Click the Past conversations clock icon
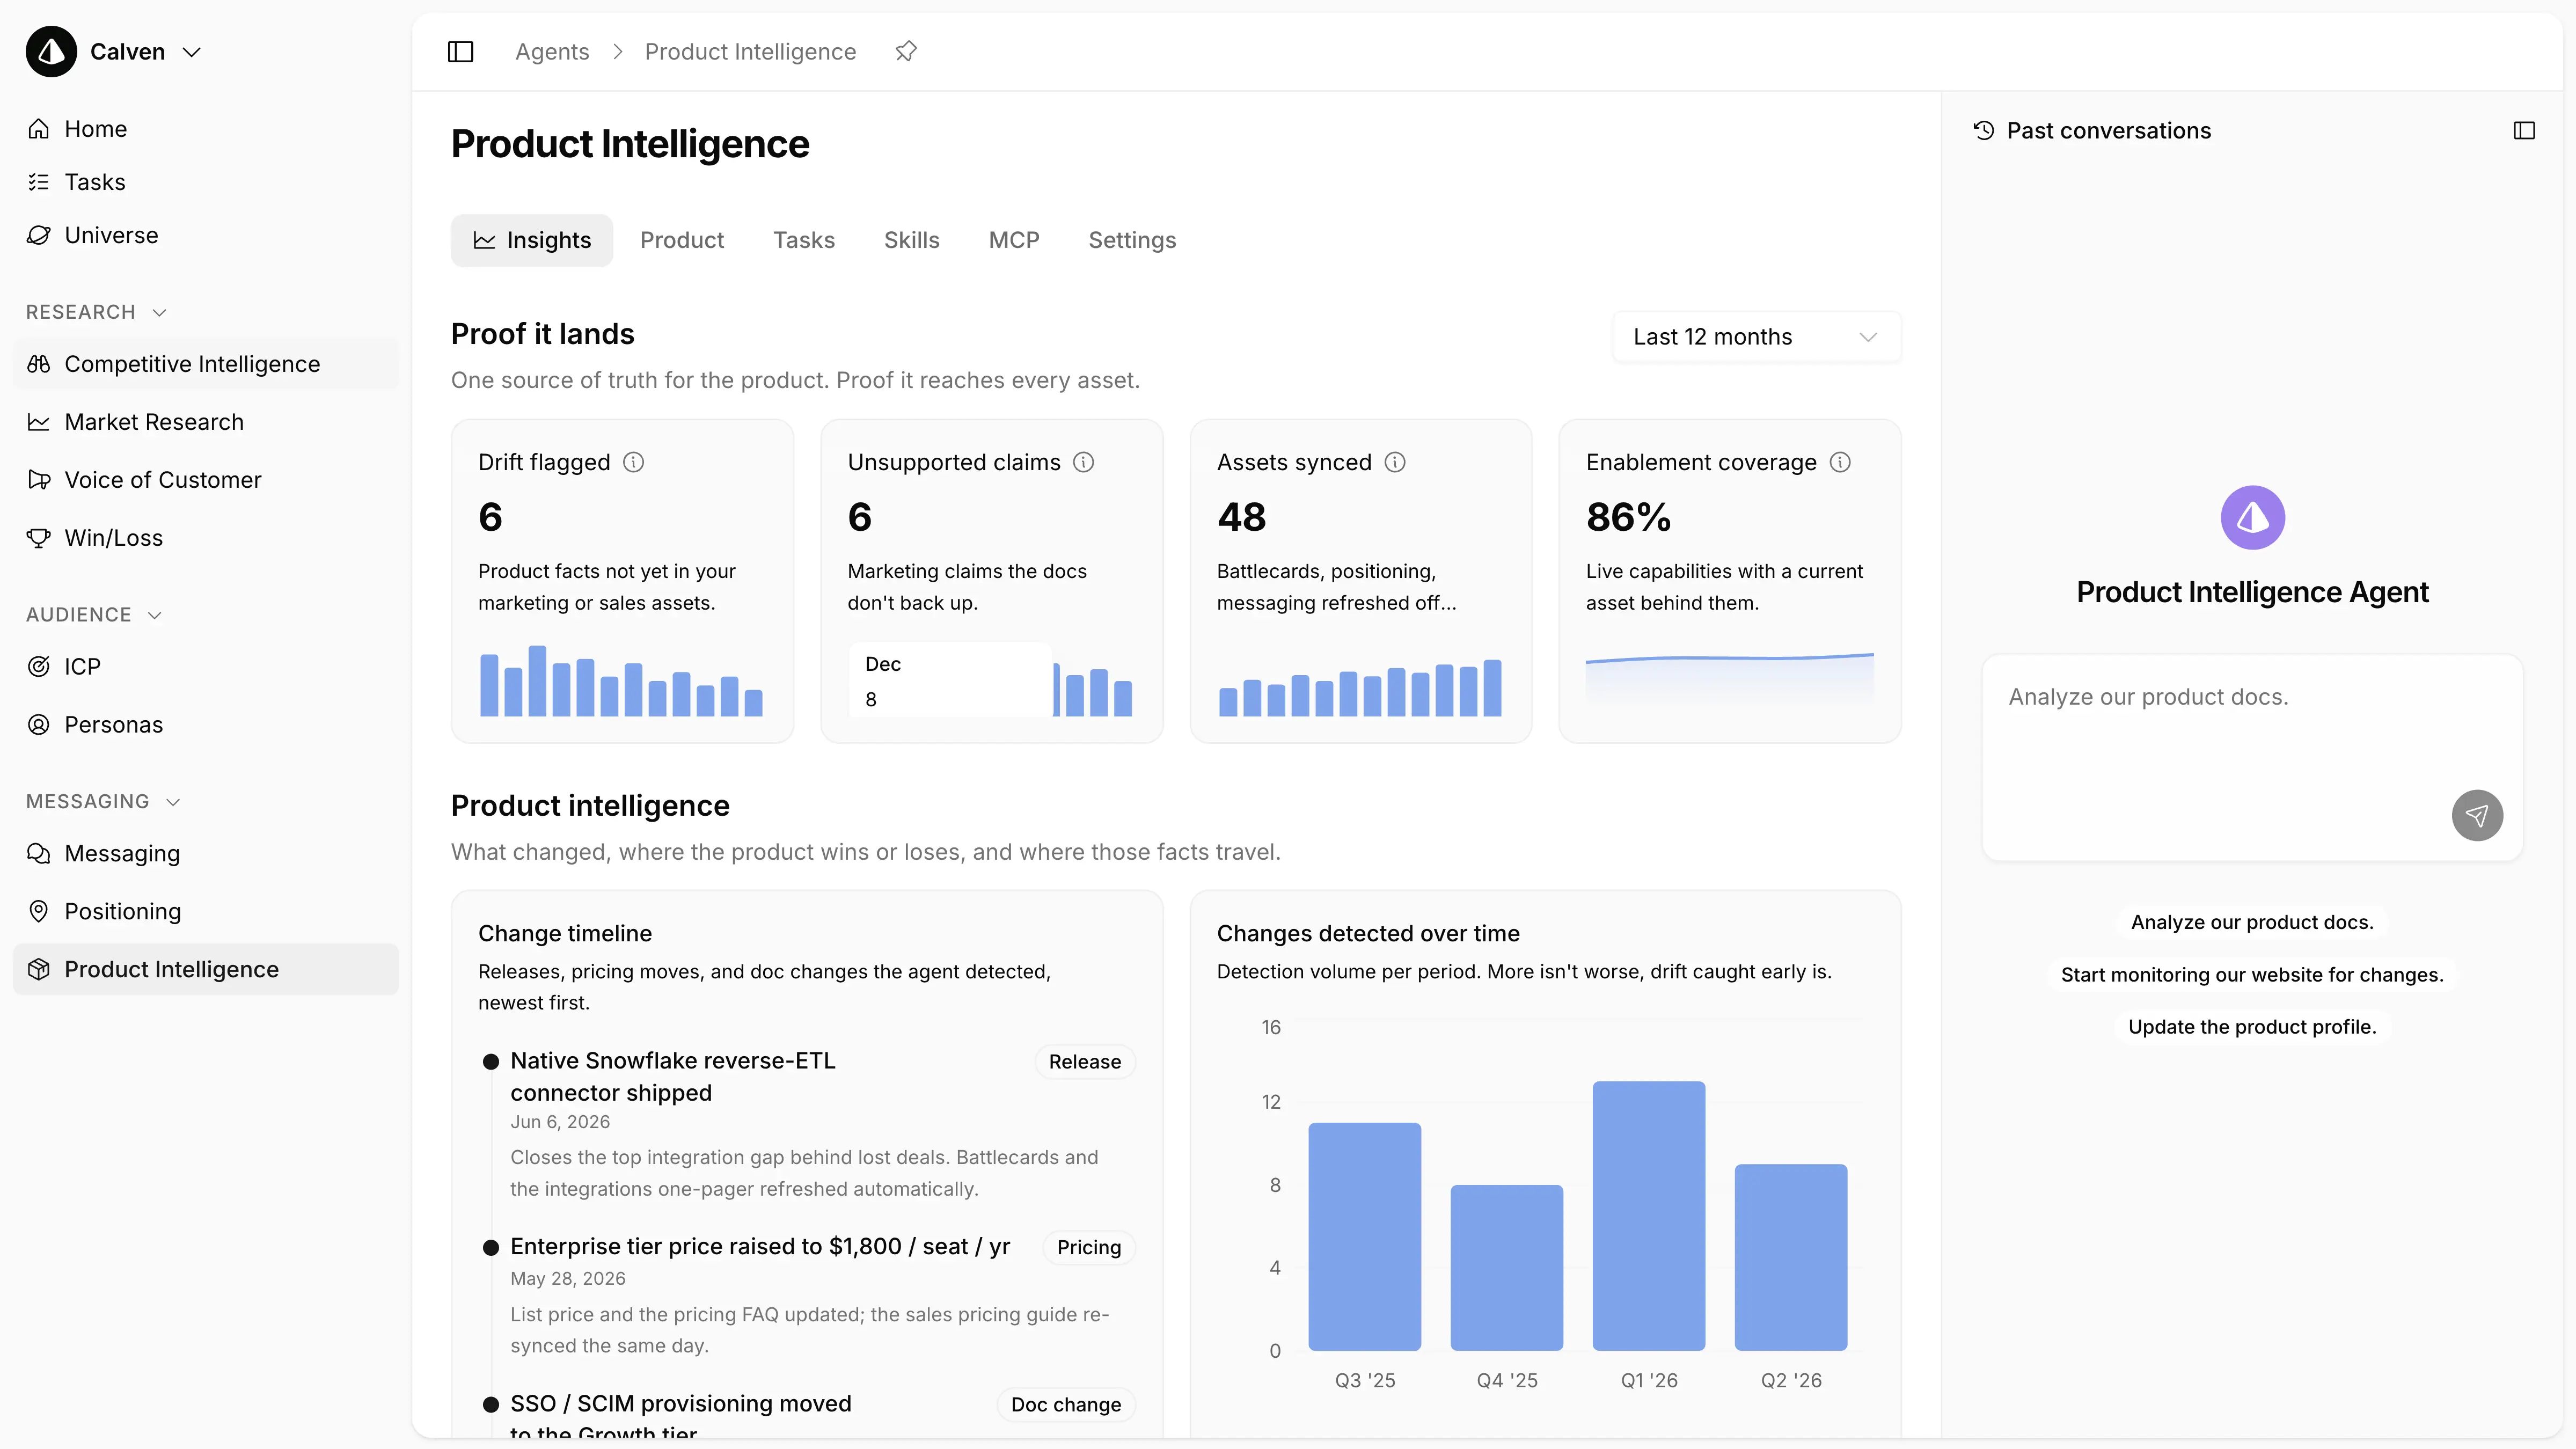The image size is (2576, 1449). (x=1984, y=131)
